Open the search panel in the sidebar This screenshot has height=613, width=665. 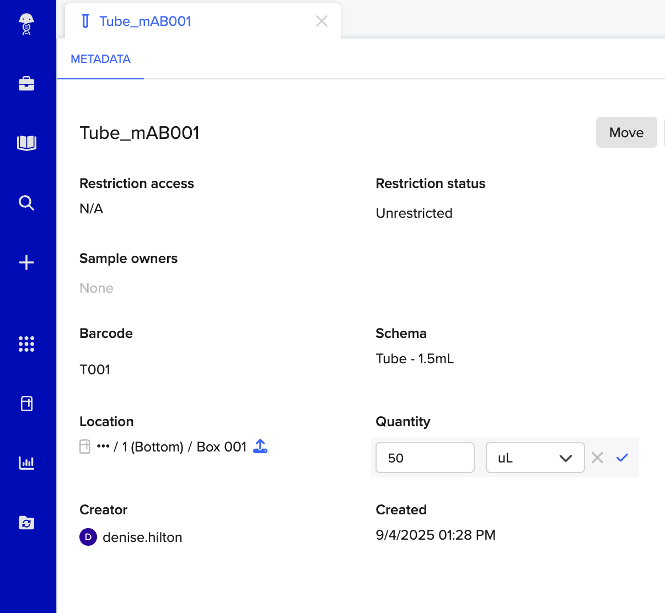pyautogui.click(x=26, y=203)
